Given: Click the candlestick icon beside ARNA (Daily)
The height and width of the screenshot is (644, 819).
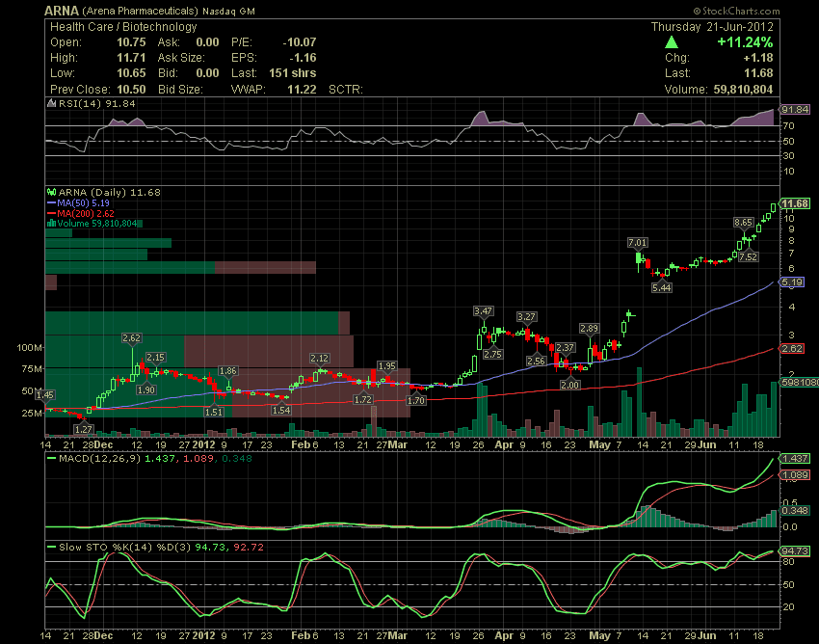Looking at the screenshot, I should (x=52, y=193).
